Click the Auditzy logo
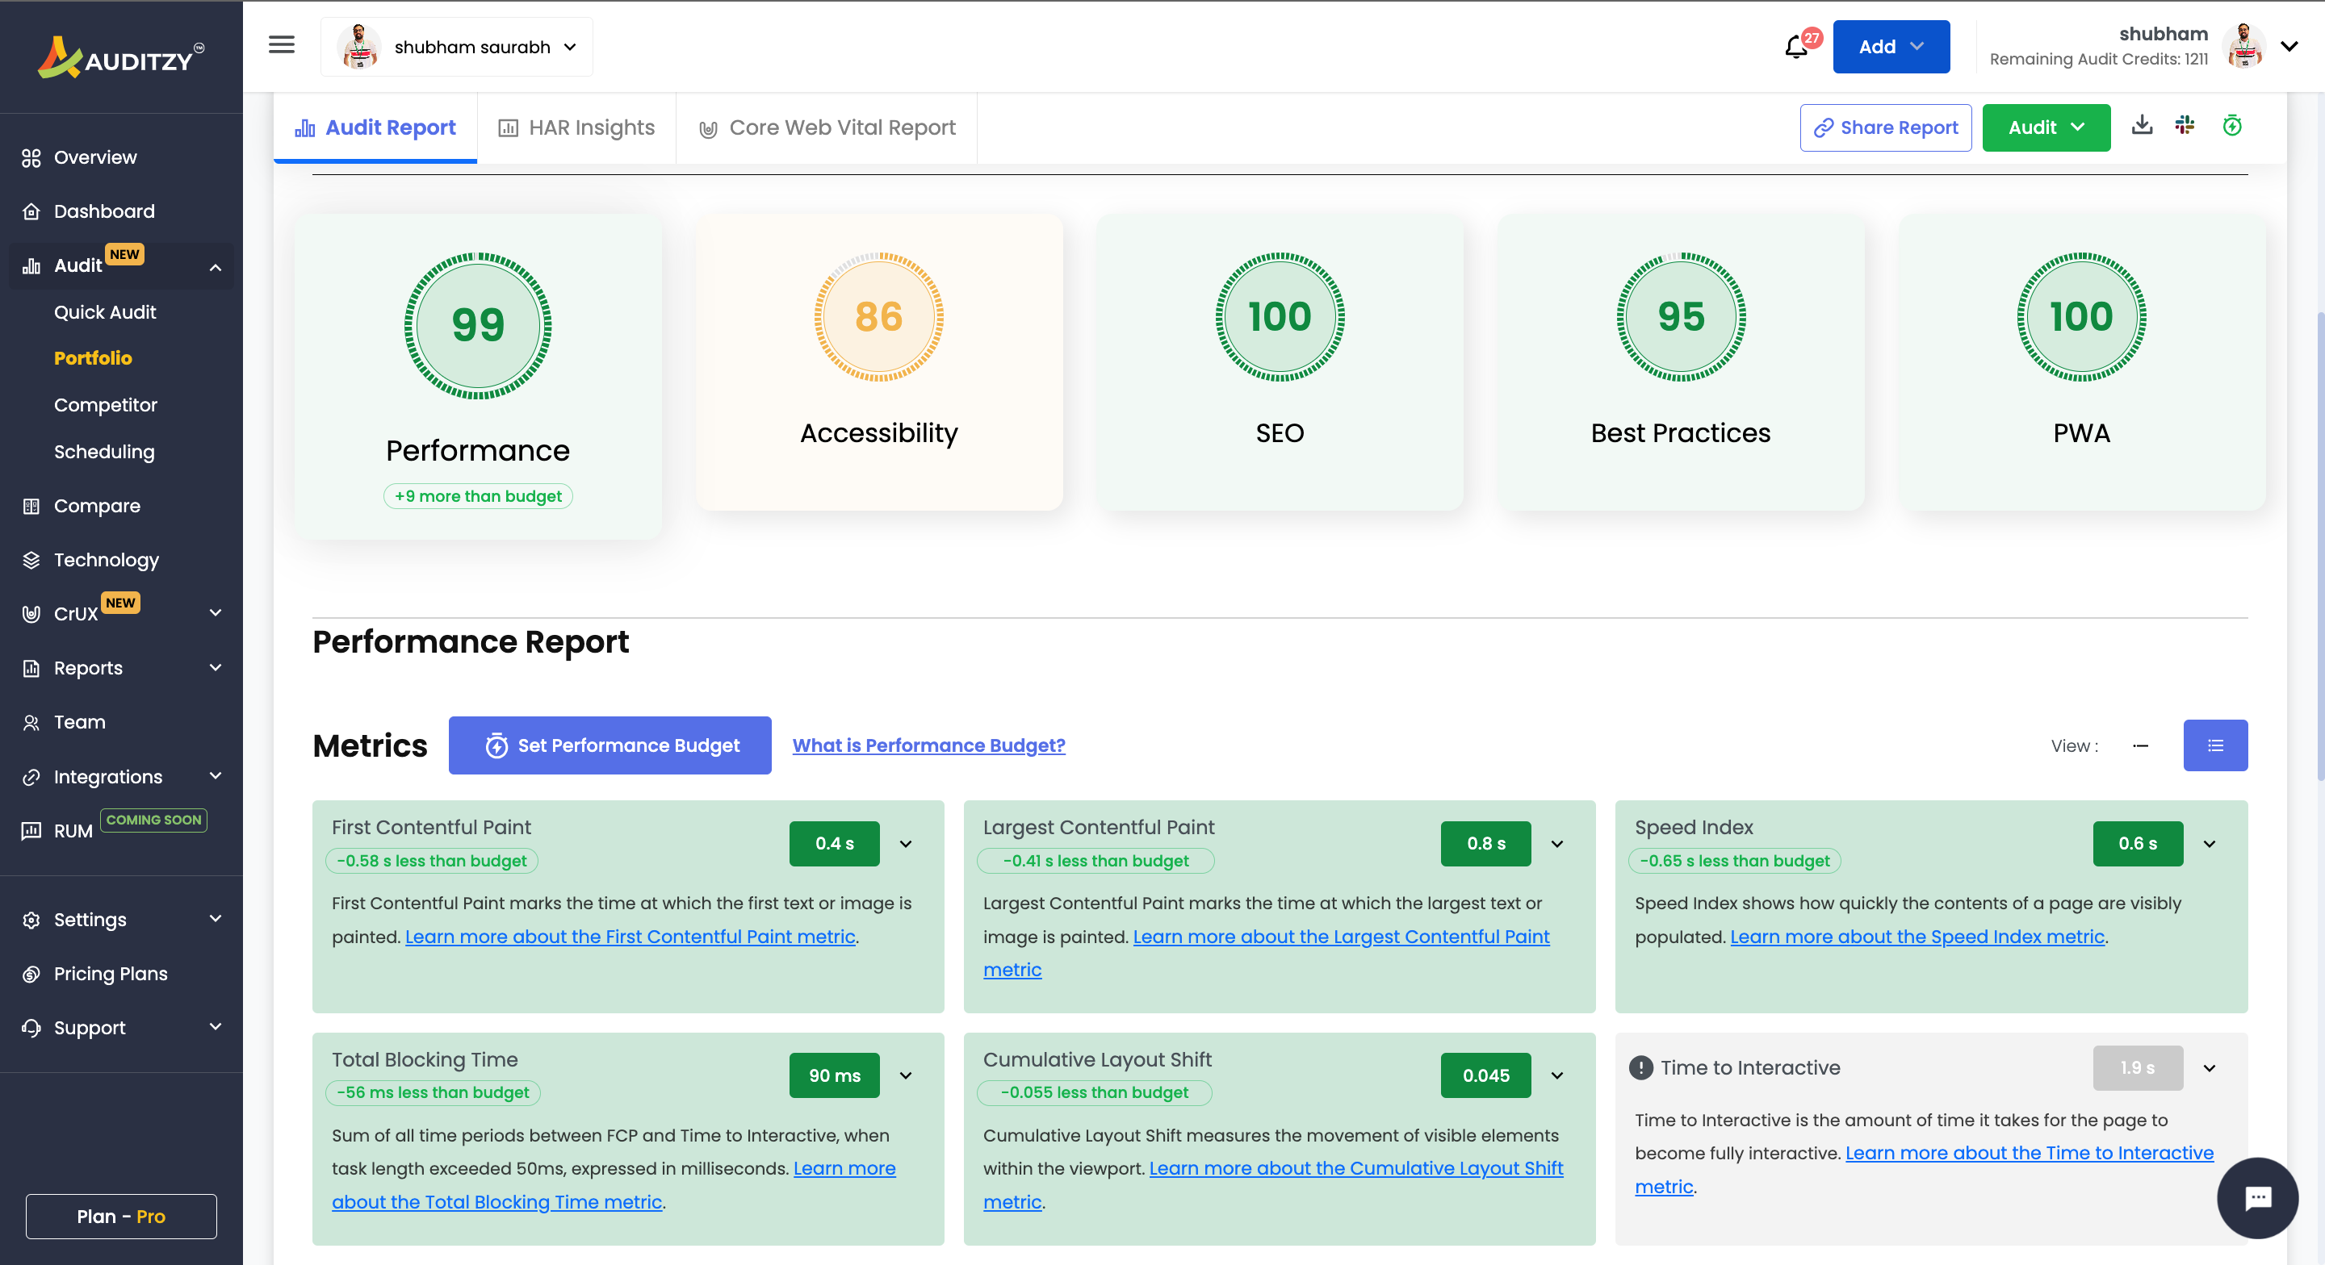This screenshot has width=2325, height=1265. 121,58
